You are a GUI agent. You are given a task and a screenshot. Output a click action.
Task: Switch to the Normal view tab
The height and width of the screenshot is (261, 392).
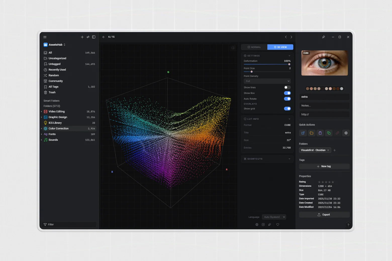254,47
